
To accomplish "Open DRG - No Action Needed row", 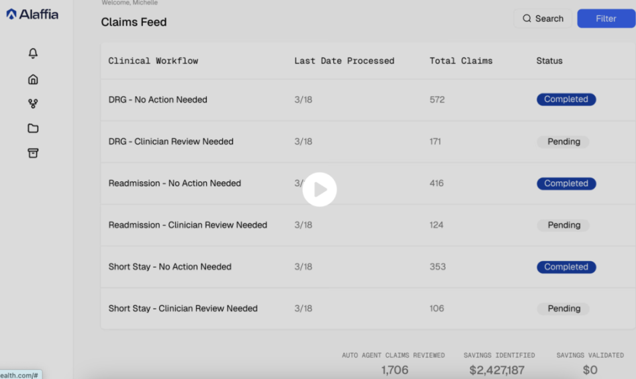I will pyautogui.click(x=368, y=99).
